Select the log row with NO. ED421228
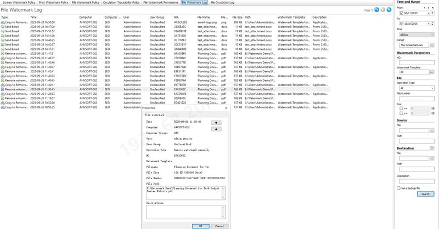This screenshot has height=229, width=439. pos(165,103)
